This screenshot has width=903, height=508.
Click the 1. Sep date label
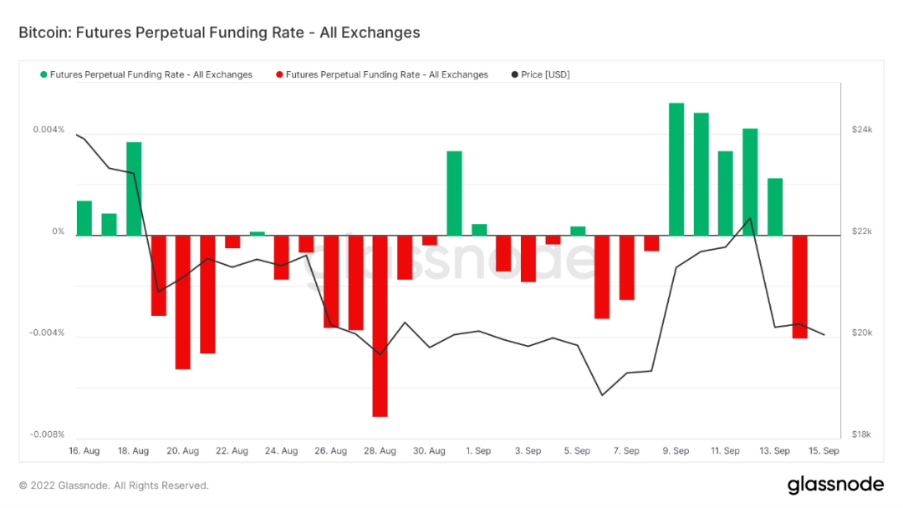pyautogui.click(x=478, y=451)
